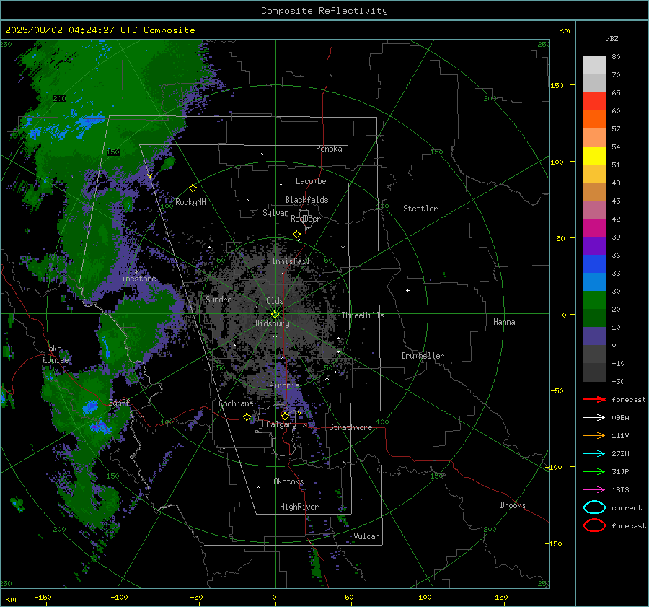Screen dimensions: 649x607
Task: Click the Blackfalds city label
Action: (306, 200)
